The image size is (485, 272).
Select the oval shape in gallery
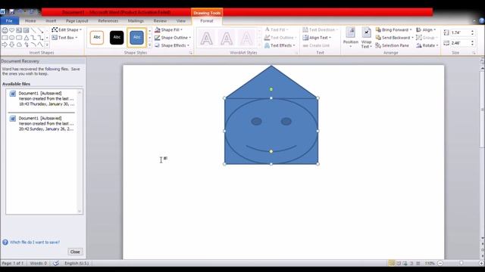(x=12, y=38)
